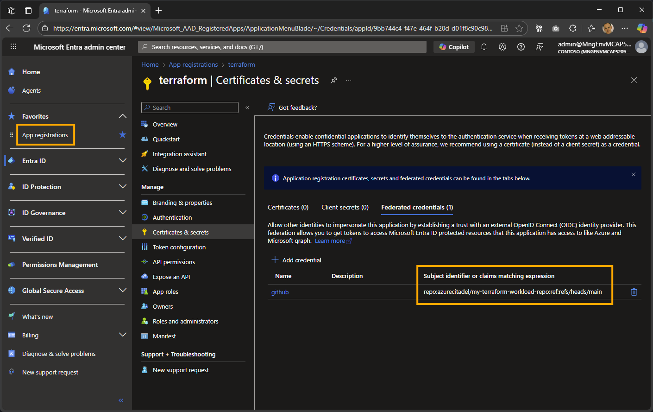The height and width of the screenshot is (412, 653).
Task: Switch to the Certificates tab
Action: pos(288,207)
